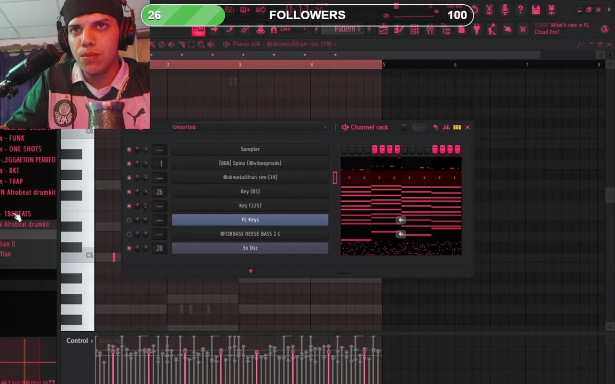615x384 pixels.
Task: Open the Playlist view icon in toolbar
Action: point(383,30)
